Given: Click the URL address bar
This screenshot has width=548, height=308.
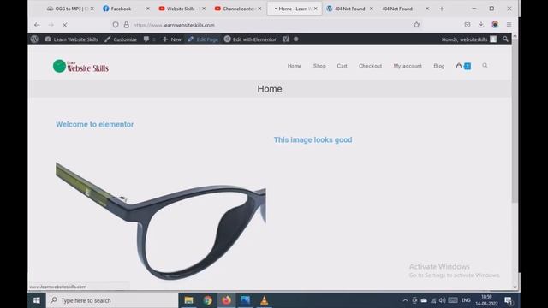Looking at the screenshot, I should [x=265, y=25].
